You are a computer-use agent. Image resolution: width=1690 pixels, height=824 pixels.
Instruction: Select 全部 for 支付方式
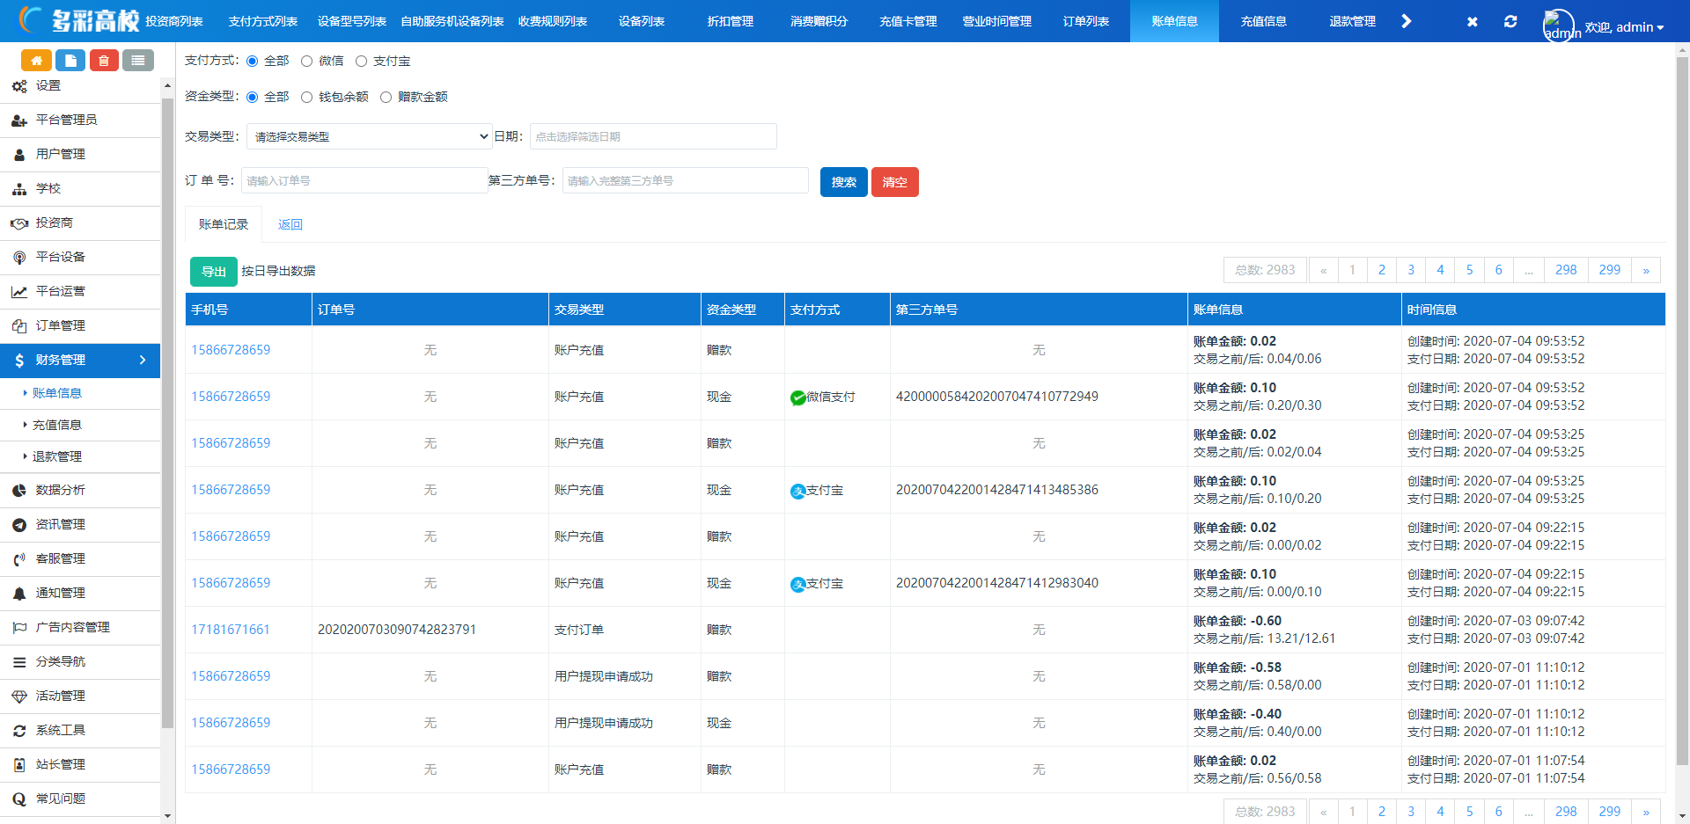[253, 62]
